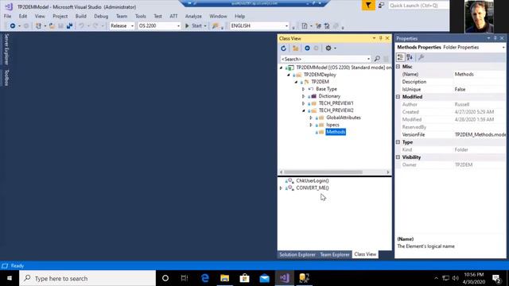The image size is (509, 286).
Task: Collapse the TP2DEMModel root node
Action: point(281,68)
